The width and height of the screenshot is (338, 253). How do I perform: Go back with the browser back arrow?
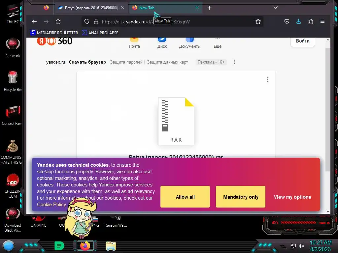[x=34, y=21]
